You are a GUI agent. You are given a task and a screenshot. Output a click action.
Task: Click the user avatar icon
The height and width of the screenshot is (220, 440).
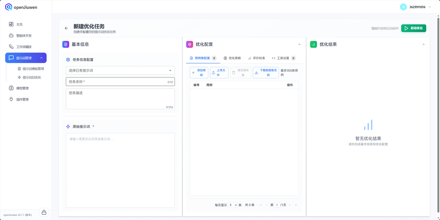[x=403, y=7]
